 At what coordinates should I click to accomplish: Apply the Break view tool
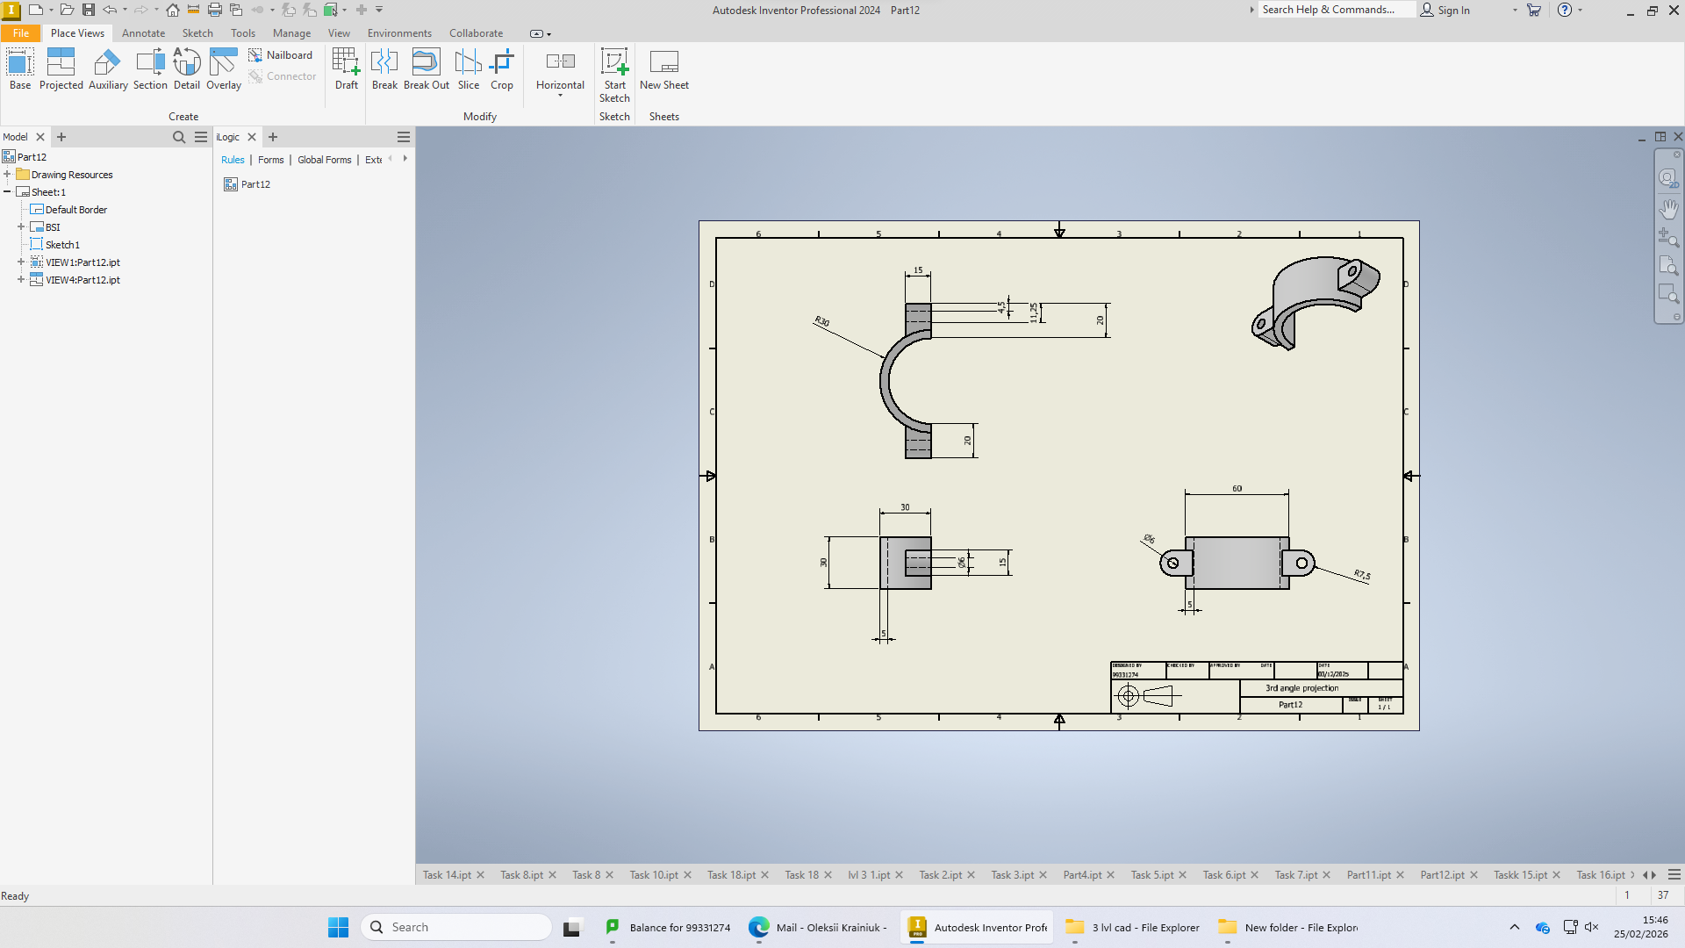tap(384, 69)
